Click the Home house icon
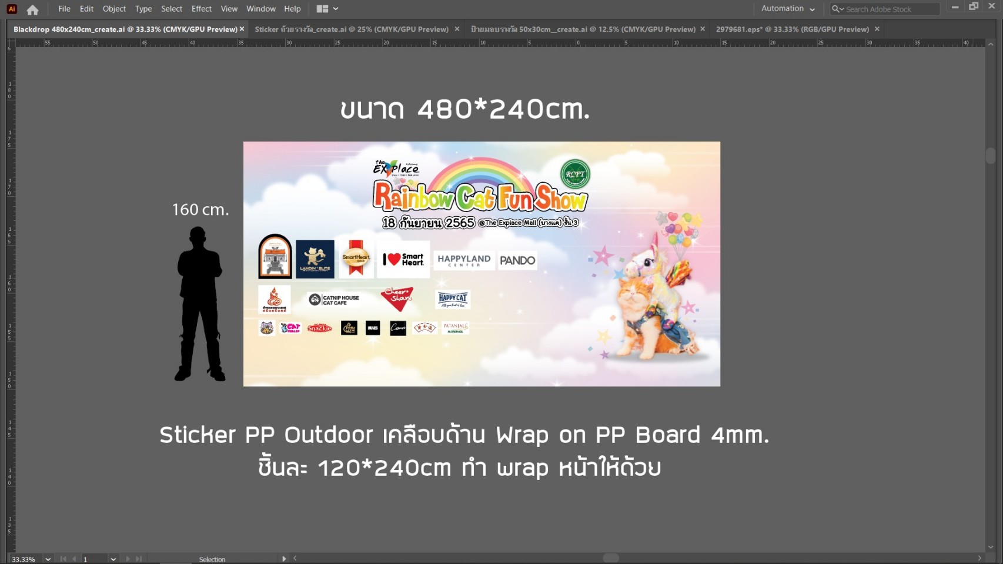Image resolution: width=1003 pixels, height=564 pixels. (32, 9)
